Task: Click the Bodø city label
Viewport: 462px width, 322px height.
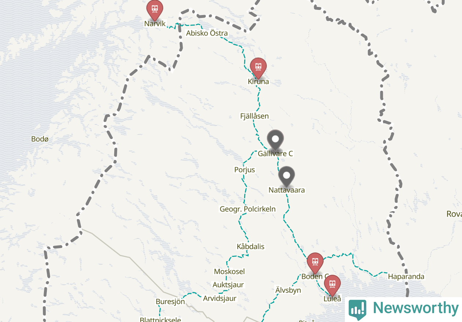Action: [x=40, y=139]
